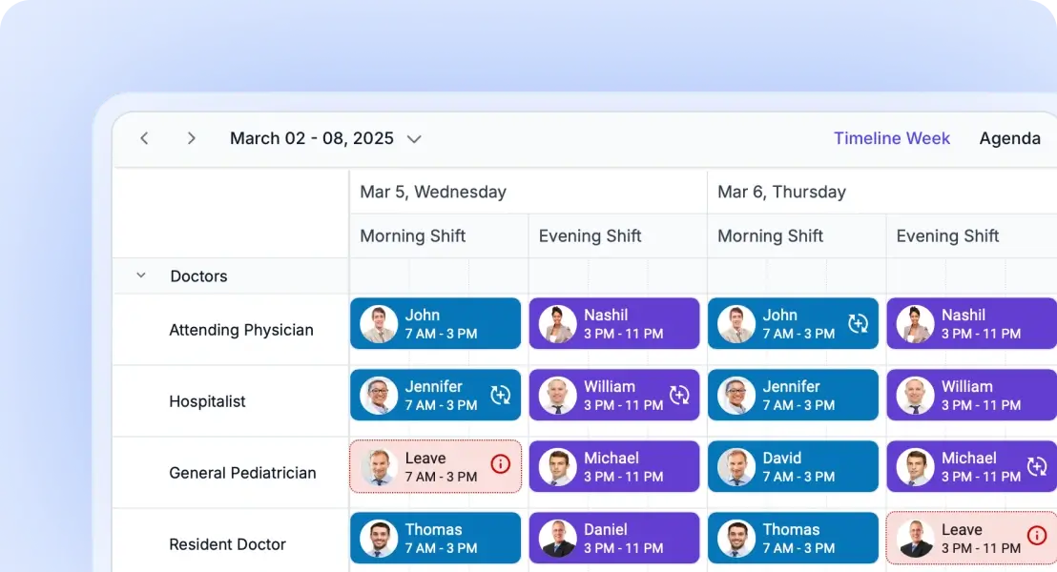This screenshot has height=572, width=1057.
Task: Select the Timeline Week view
Action: point(892,137)
